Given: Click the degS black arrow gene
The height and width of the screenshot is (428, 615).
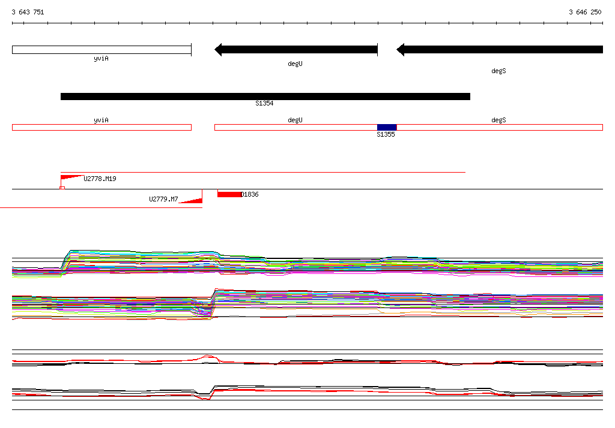Looking at the screenshot, I should (x=499, y=50).
